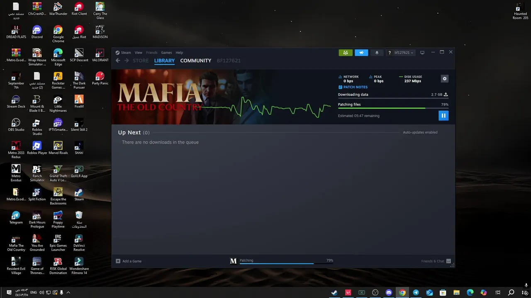Open File Explorer from the taskbar
The image size is (531, 298).
[x=456, y=293]
